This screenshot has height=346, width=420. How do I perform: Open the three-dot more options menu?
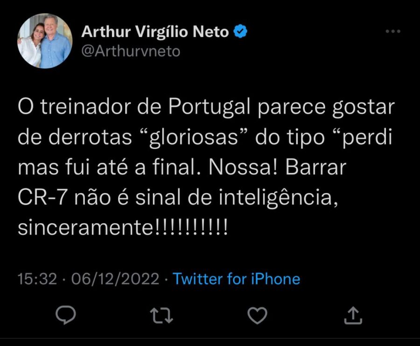click(393, 32)
